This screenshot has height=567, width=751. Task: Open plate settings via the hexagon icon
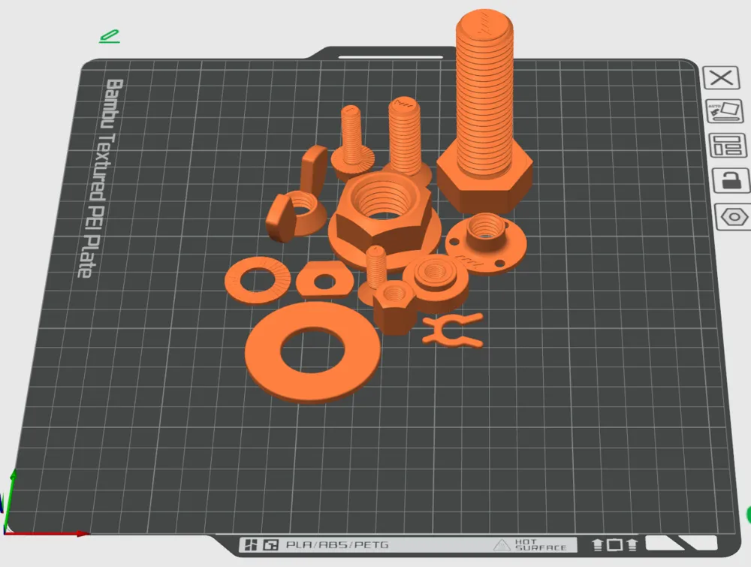click(x=732, y=217)
